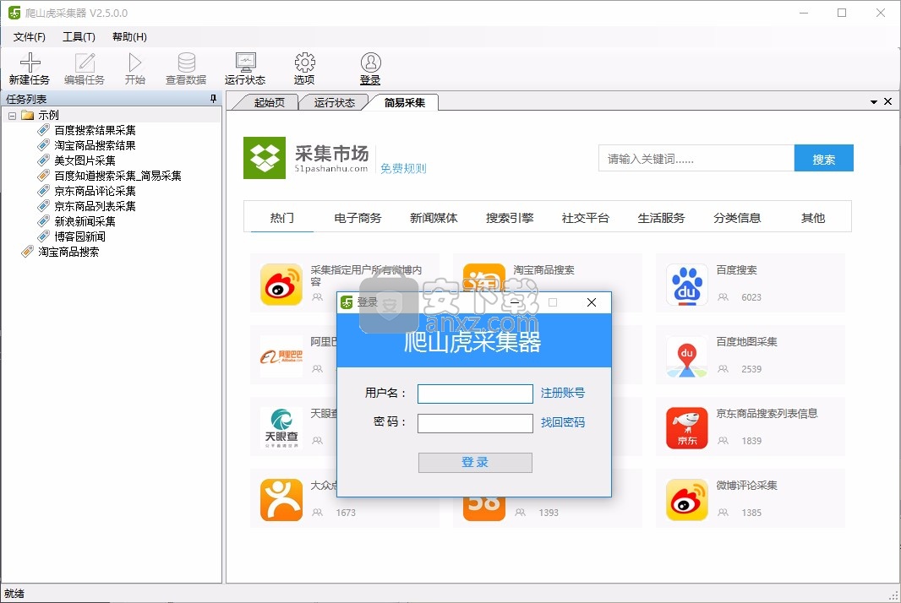Close the active 简易采集 tab pane

tap(887, 101)
